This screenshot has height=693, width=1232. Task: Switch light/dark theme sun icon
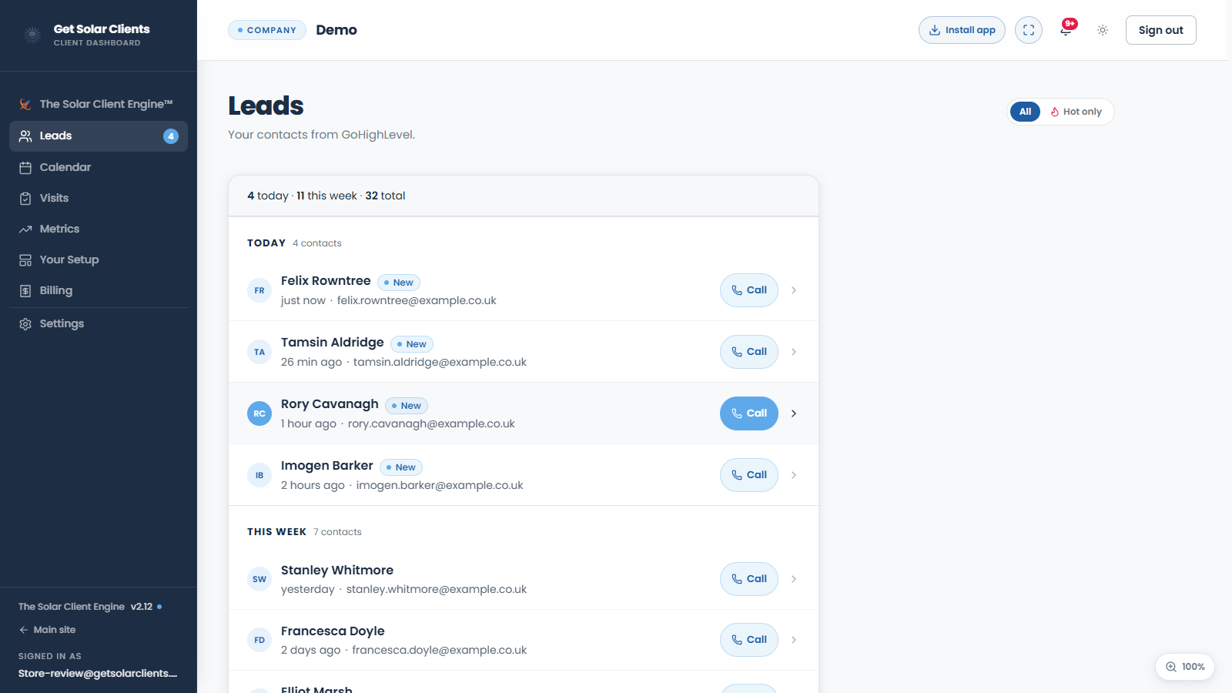click(1103, 30)
